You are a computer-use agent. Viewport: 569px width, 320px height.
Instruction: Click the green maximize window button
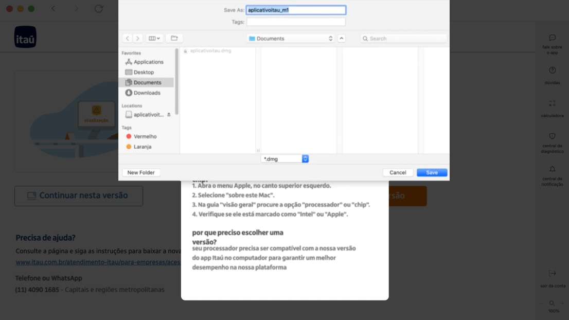[31, 8]
